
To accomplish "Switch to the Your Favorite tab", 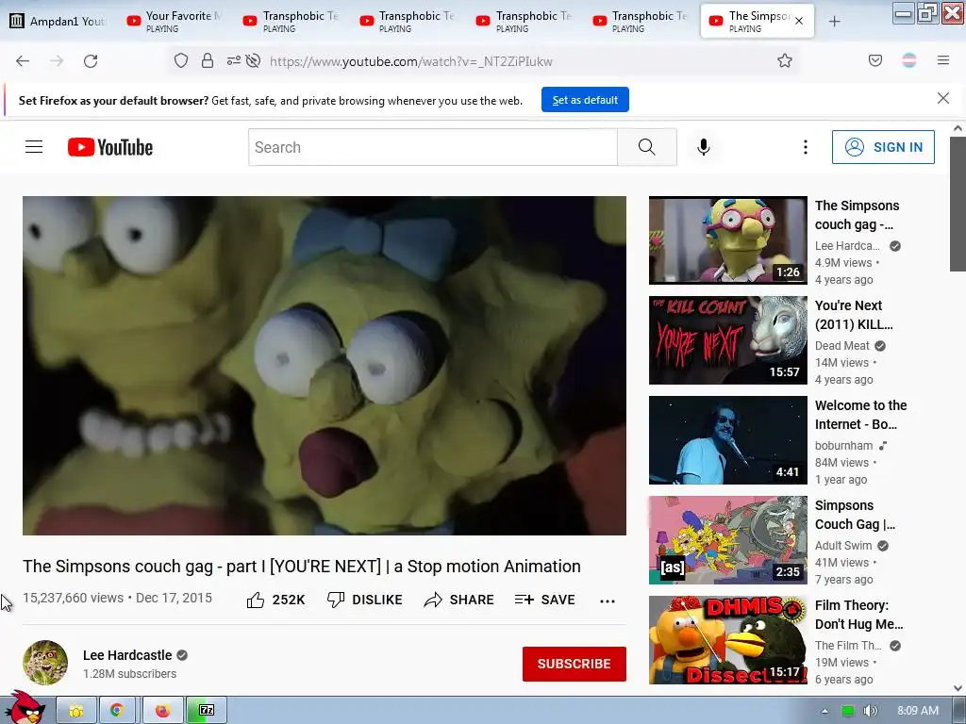I will click(175, 22).
